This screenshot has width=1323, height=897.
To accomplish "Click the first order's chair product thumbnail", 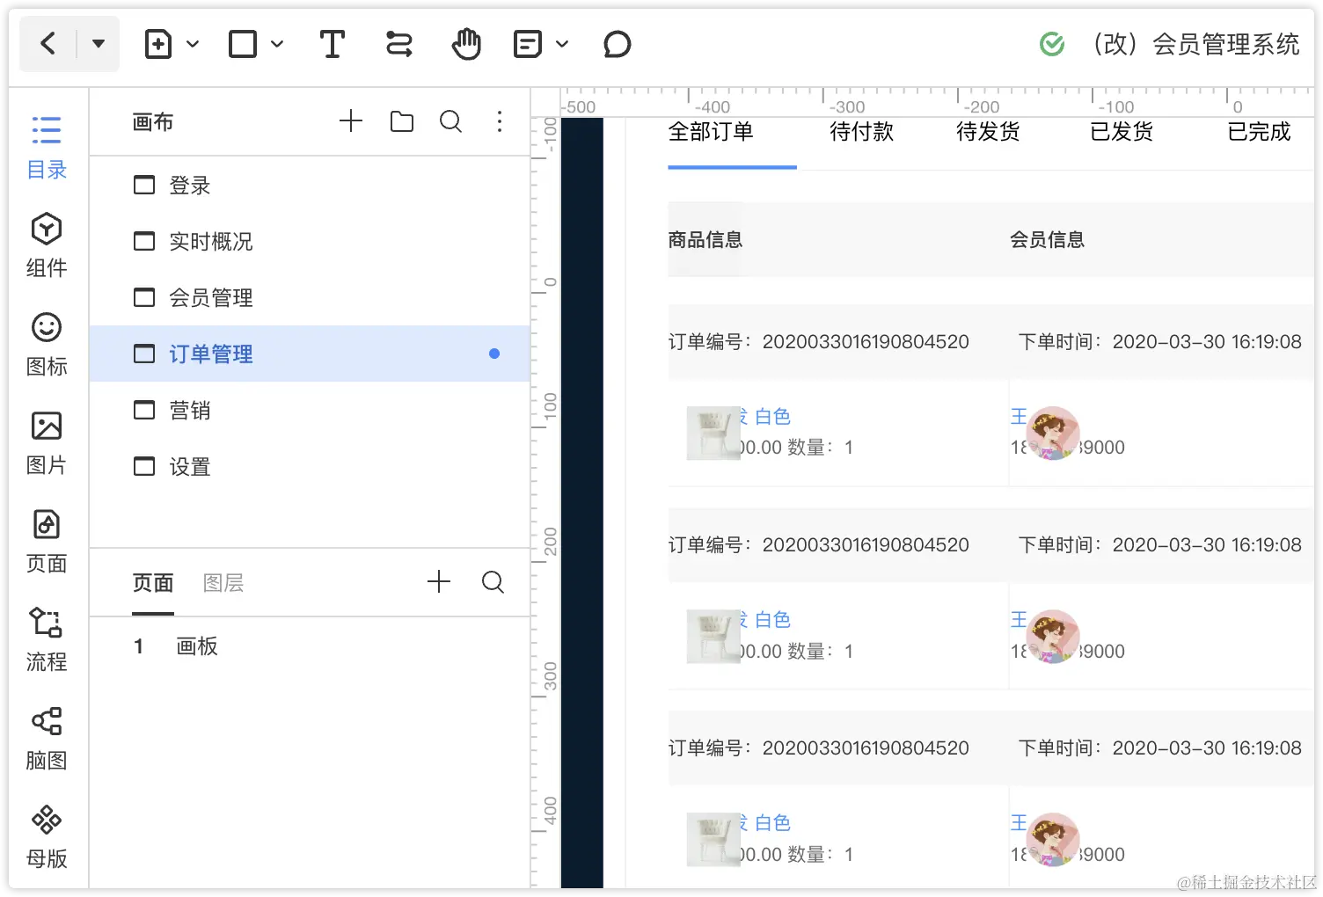I will [x=713, y=433].
